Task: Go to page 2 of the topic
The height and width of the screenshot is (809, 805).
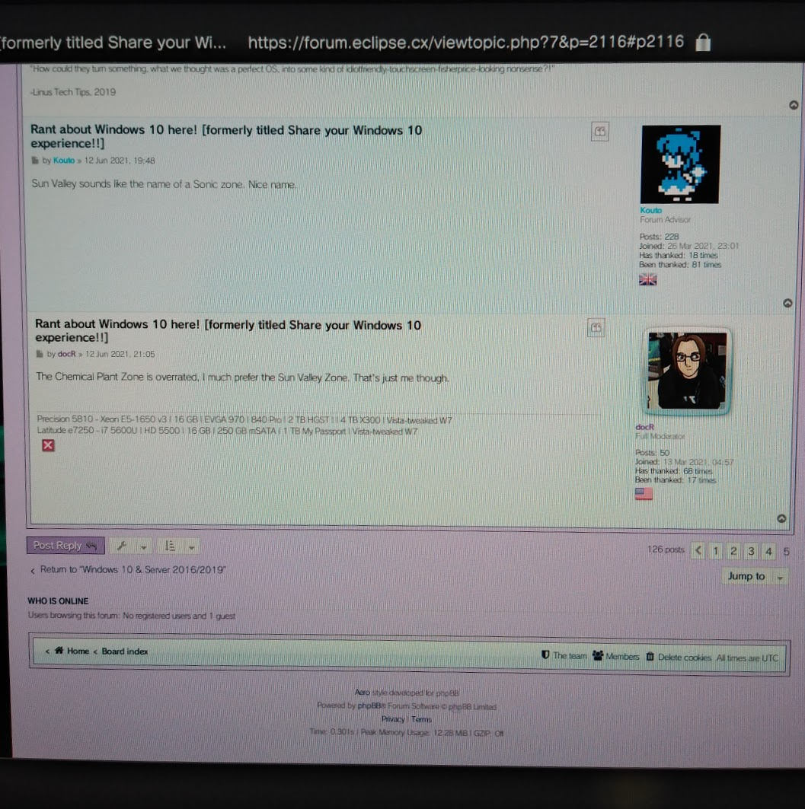Action: (x=733, y=551)
